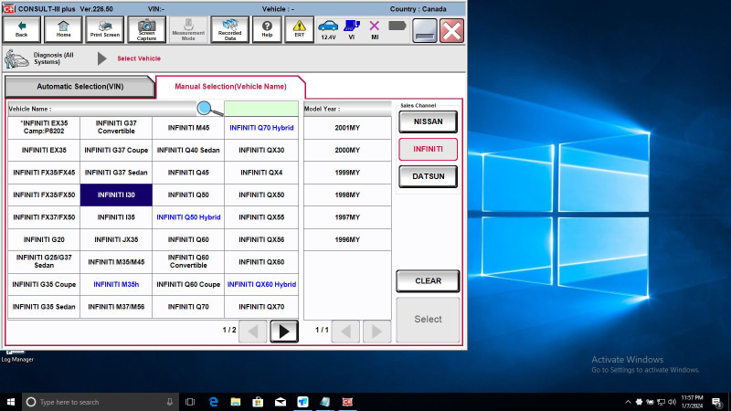The height and width of the screenshot is (411, 731).
Task: Click the vehicle name search magnifier icon
Action: pos(209,109)
